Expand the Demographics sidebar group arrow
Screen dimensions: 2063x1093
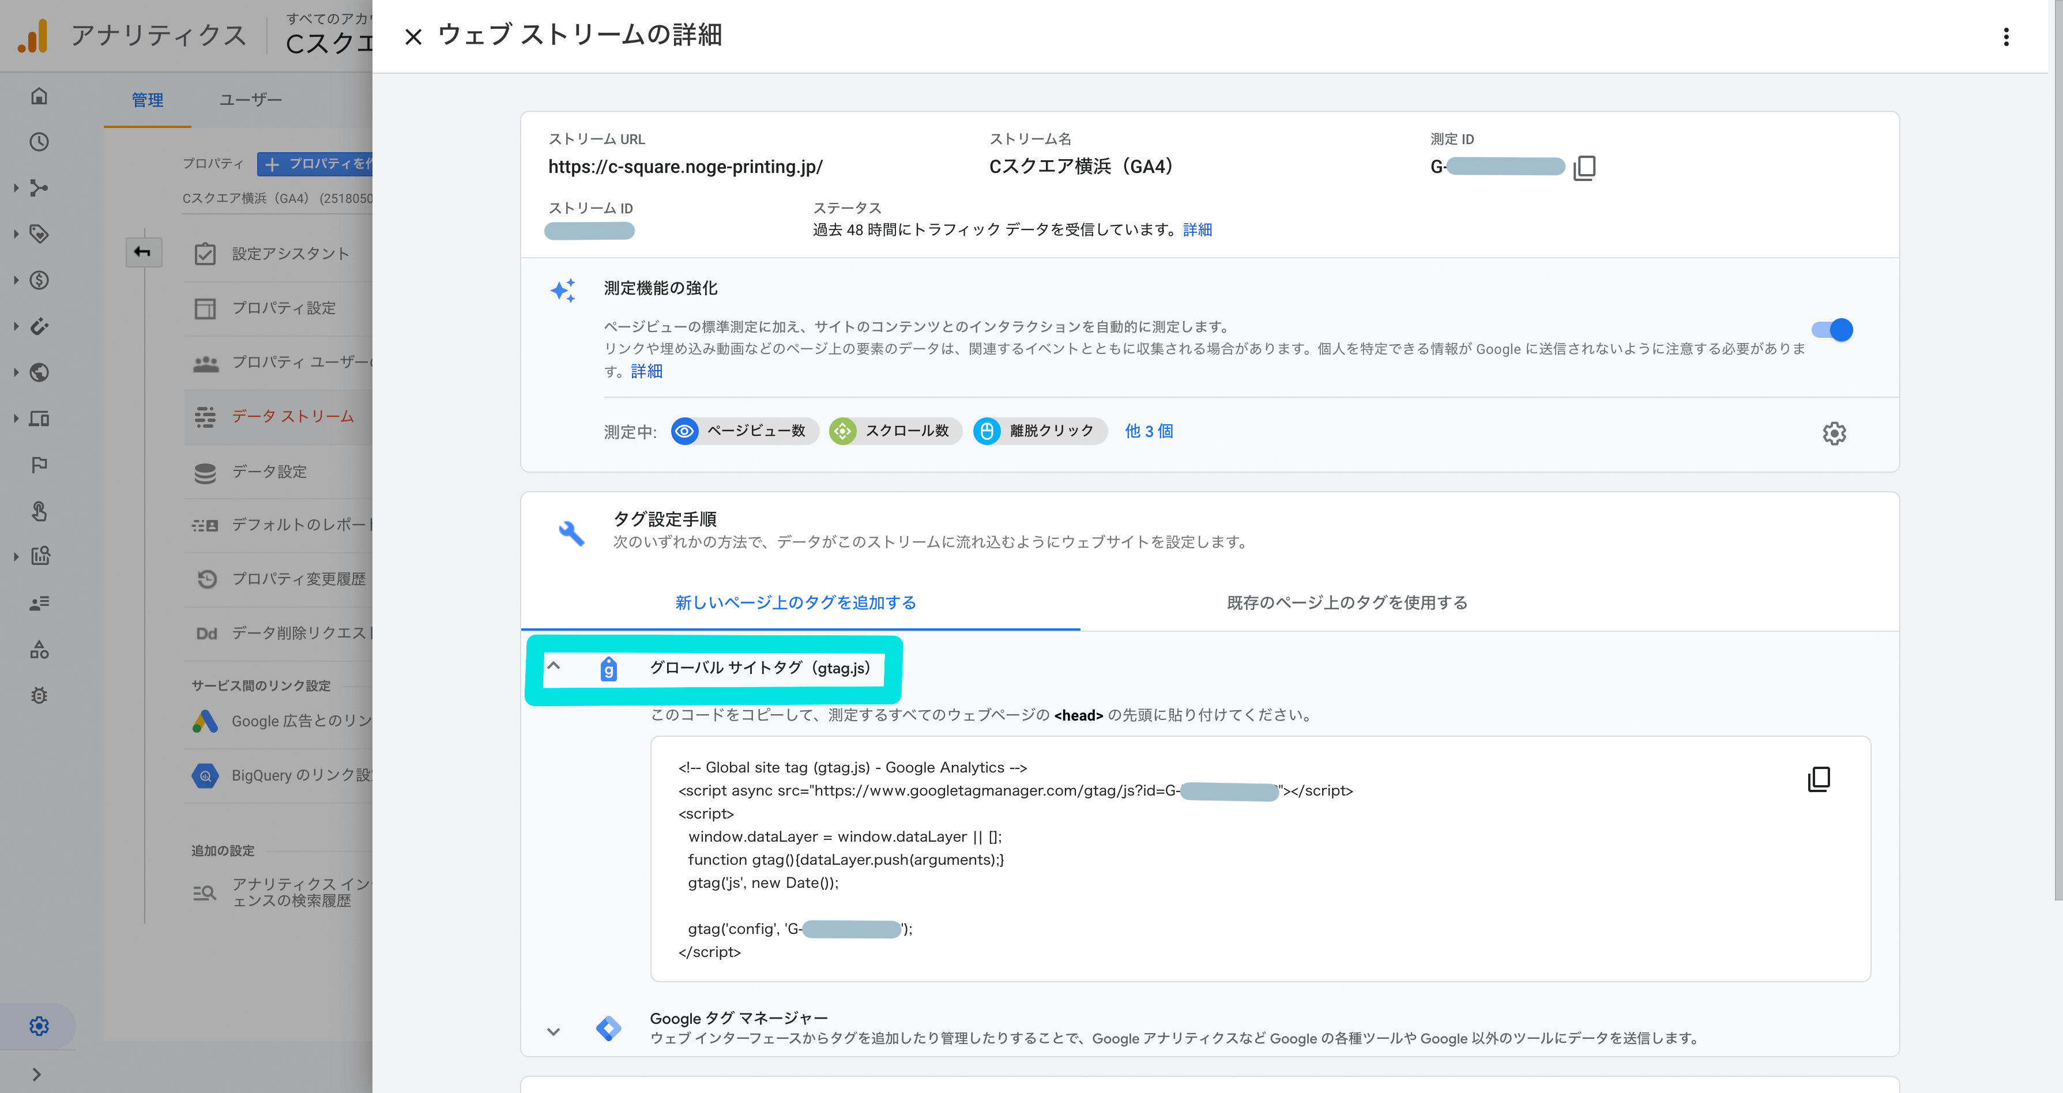tap(16, 372)
